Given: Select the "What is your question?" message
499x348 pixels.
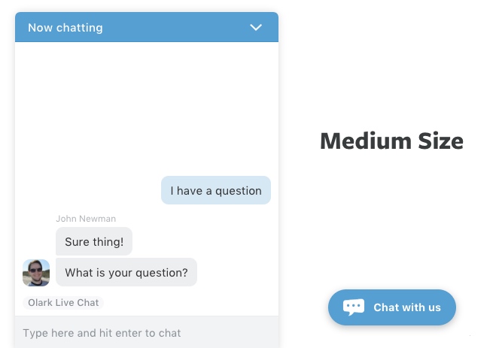Looking at the screenshot, I should click(x=126, y=272).
